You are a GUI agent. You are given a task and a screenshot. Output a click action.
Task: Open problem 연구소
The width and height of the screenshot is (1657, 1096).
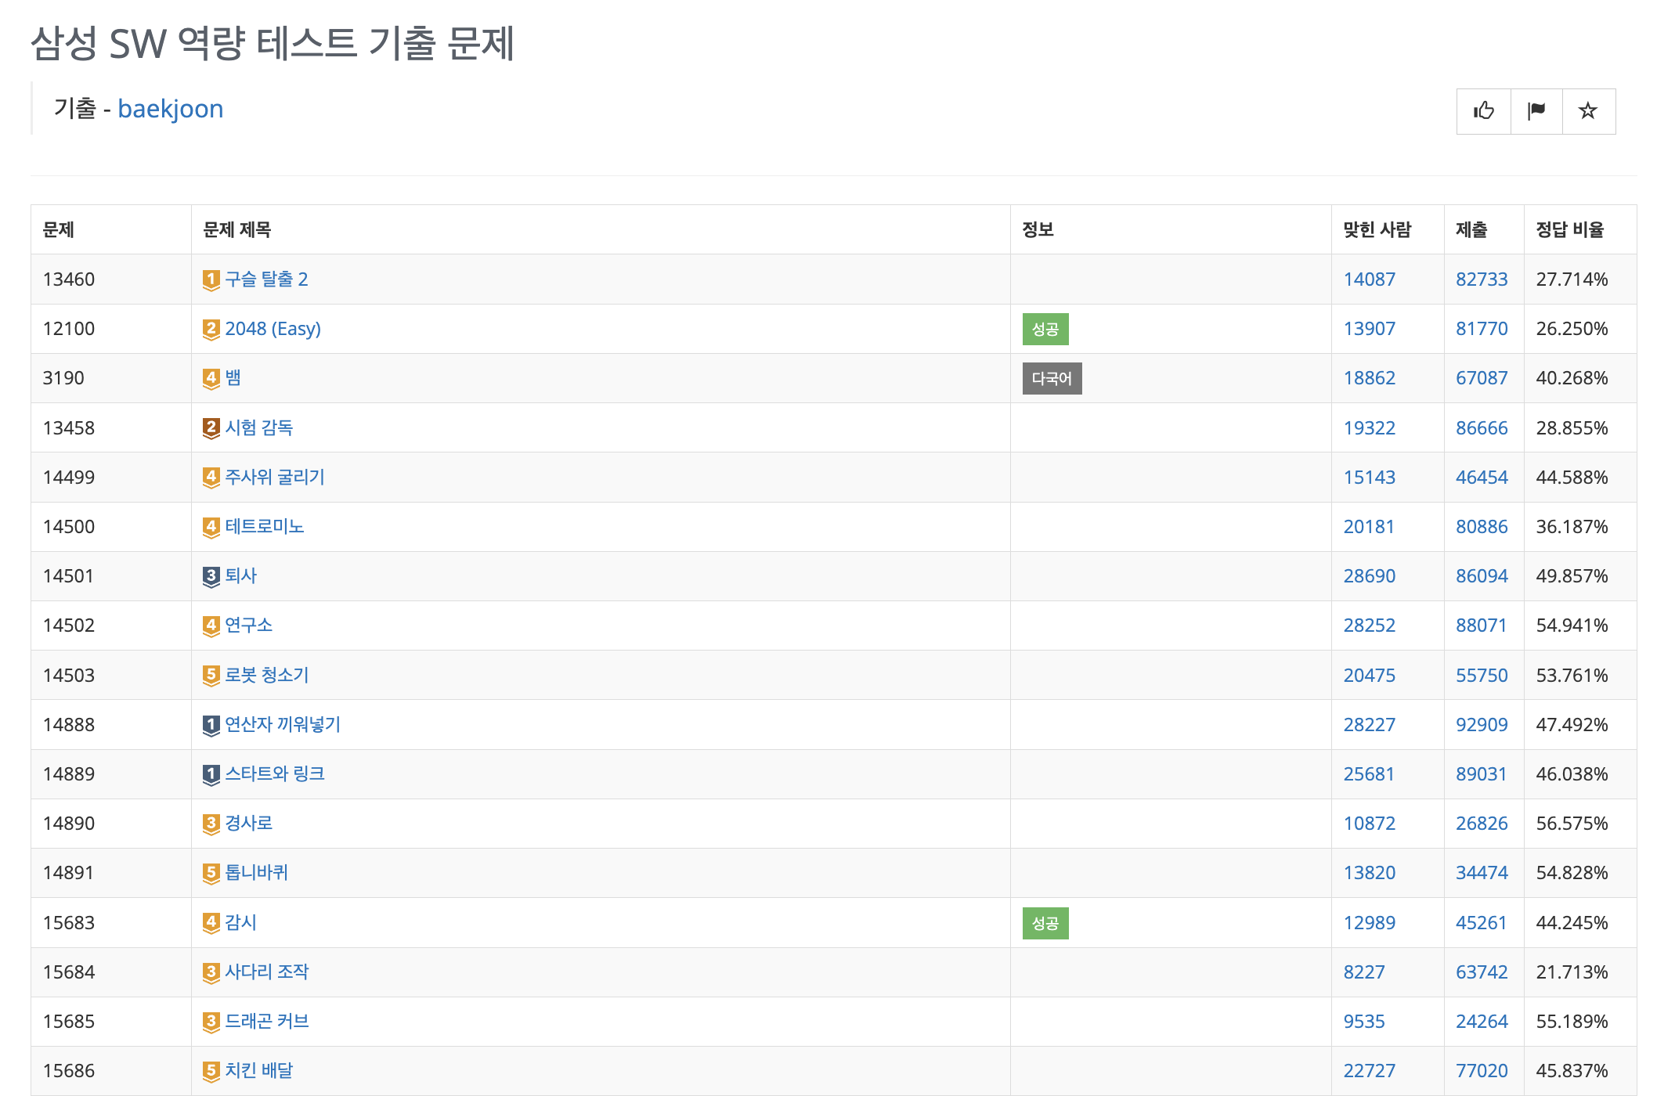coord(248,626)
